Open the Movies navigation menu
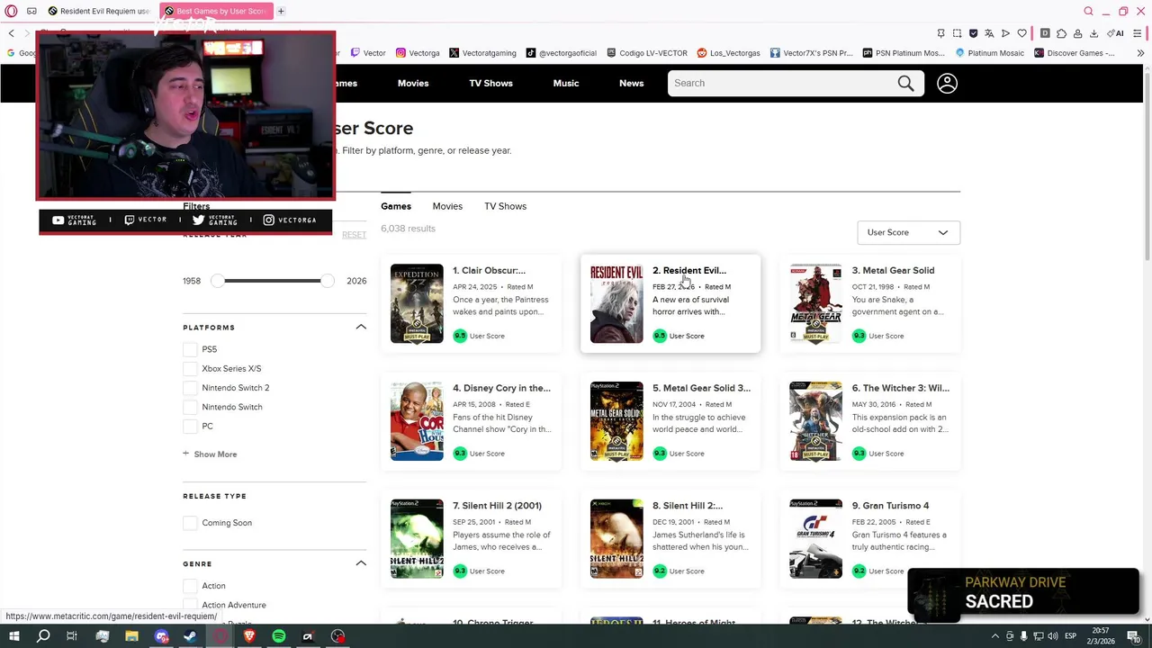The image size is (1152, 648). coord(413,83)
